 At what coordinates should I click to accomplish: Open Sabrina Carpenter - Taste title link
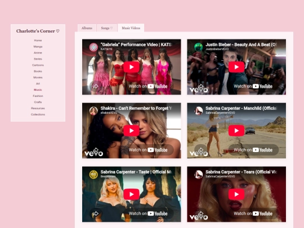(x=136, y=172)
